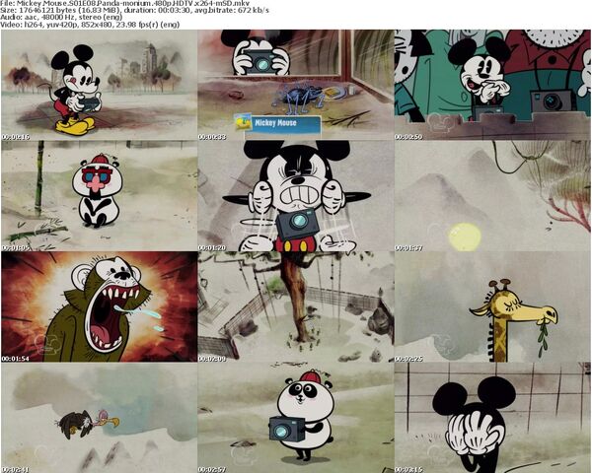Select frame of panda wearing red glasses
Viewport: 592px width, 473px height.
point(100,196)
